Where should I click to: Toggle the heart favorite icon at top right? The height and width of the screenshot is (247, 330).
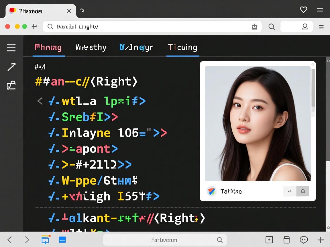[x=303, y=9]
